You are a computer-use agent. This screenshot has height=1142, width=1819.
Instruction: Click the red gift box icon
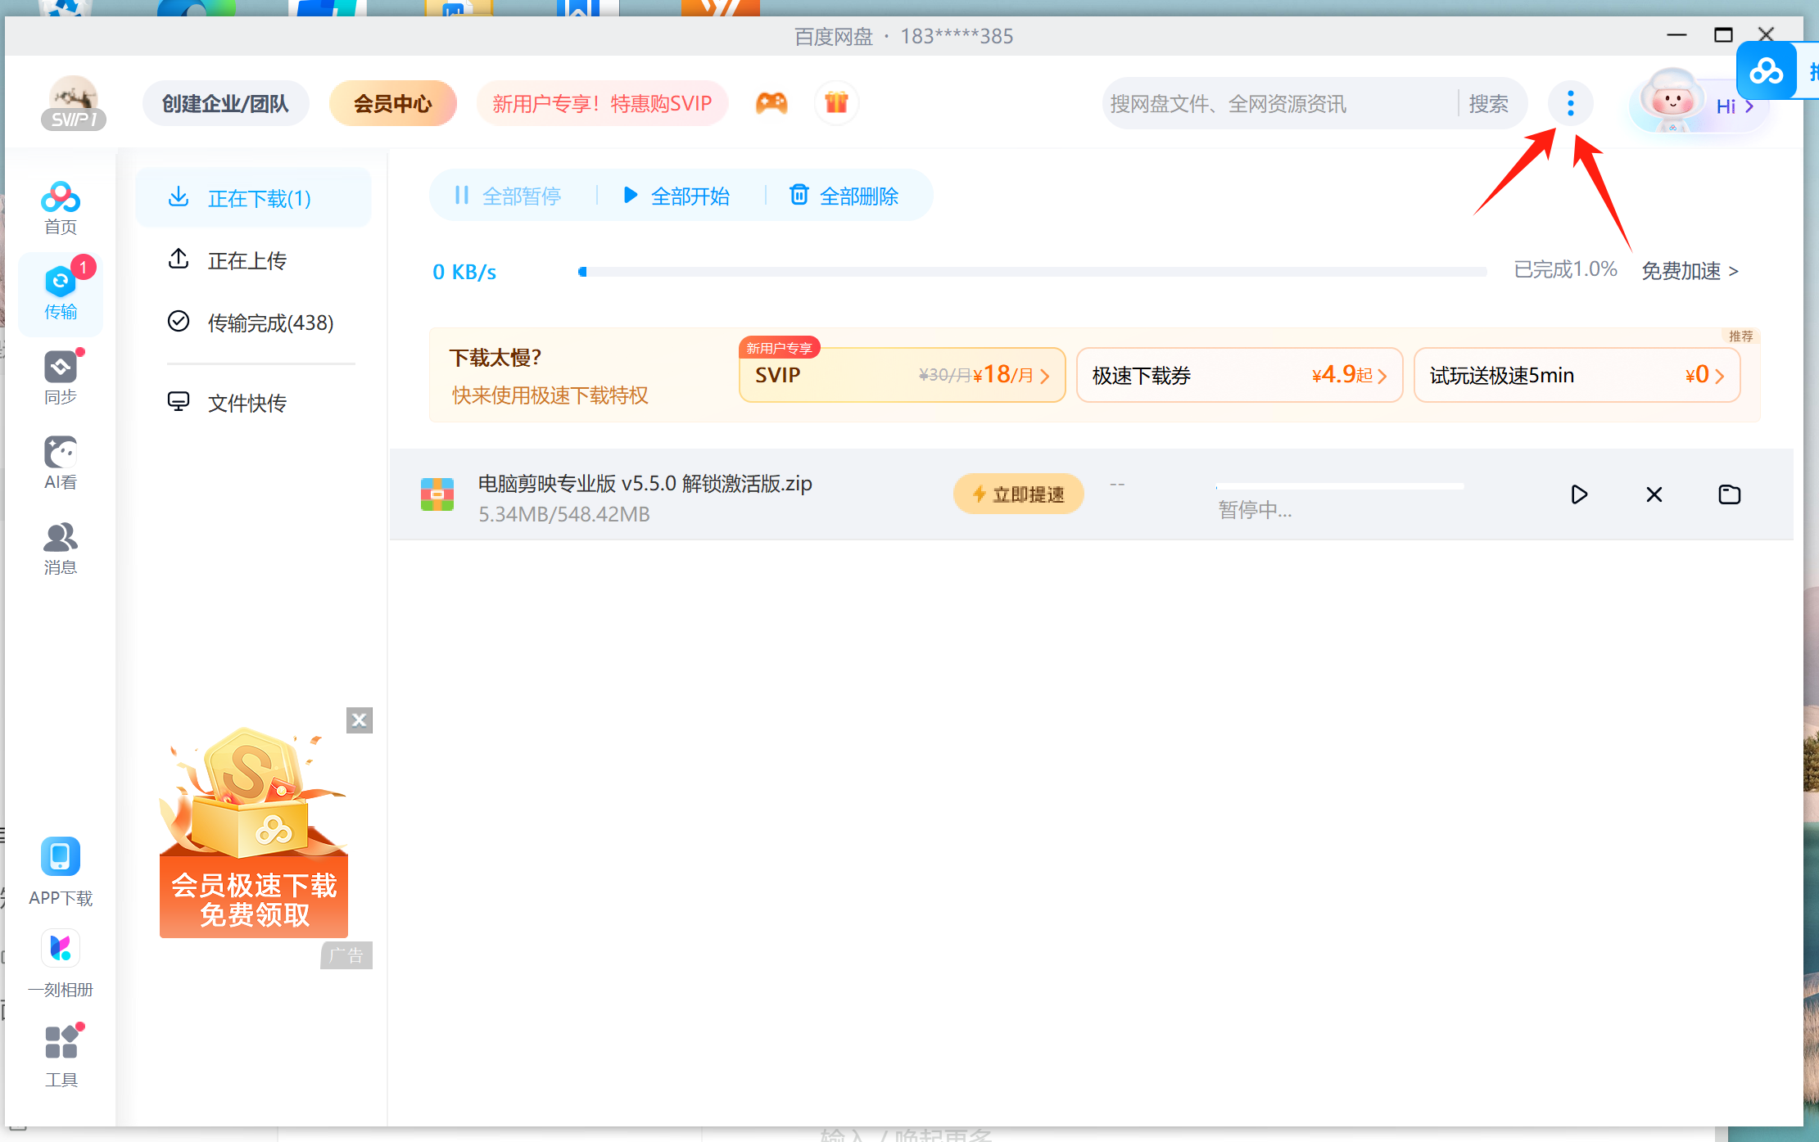click(836, 103)
